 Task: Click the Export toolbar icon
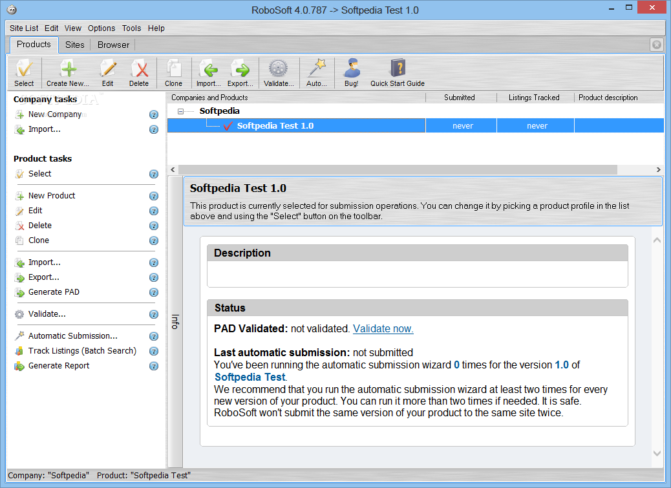point(240,72)
